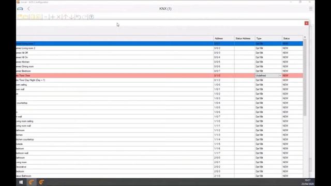Click the first orange app icon on taskbar
The height and width of the screenshot is (186, 331).
(x=31, y=182)
